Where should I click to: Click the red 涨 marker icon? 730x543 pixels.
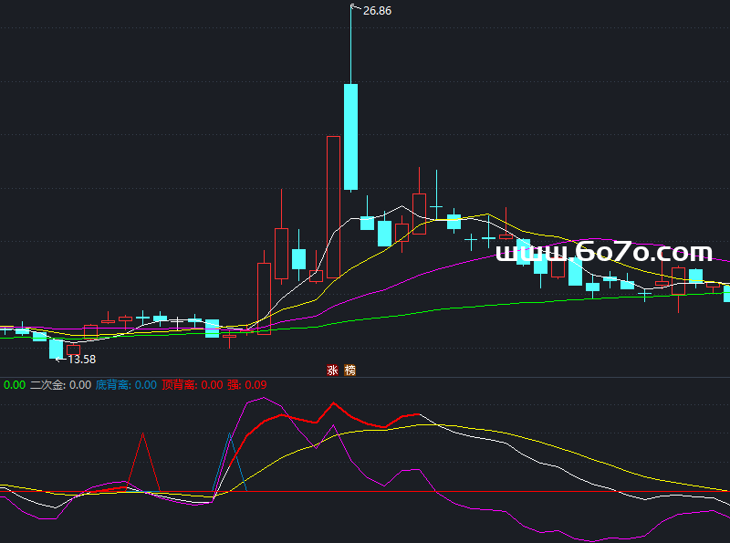332,370
